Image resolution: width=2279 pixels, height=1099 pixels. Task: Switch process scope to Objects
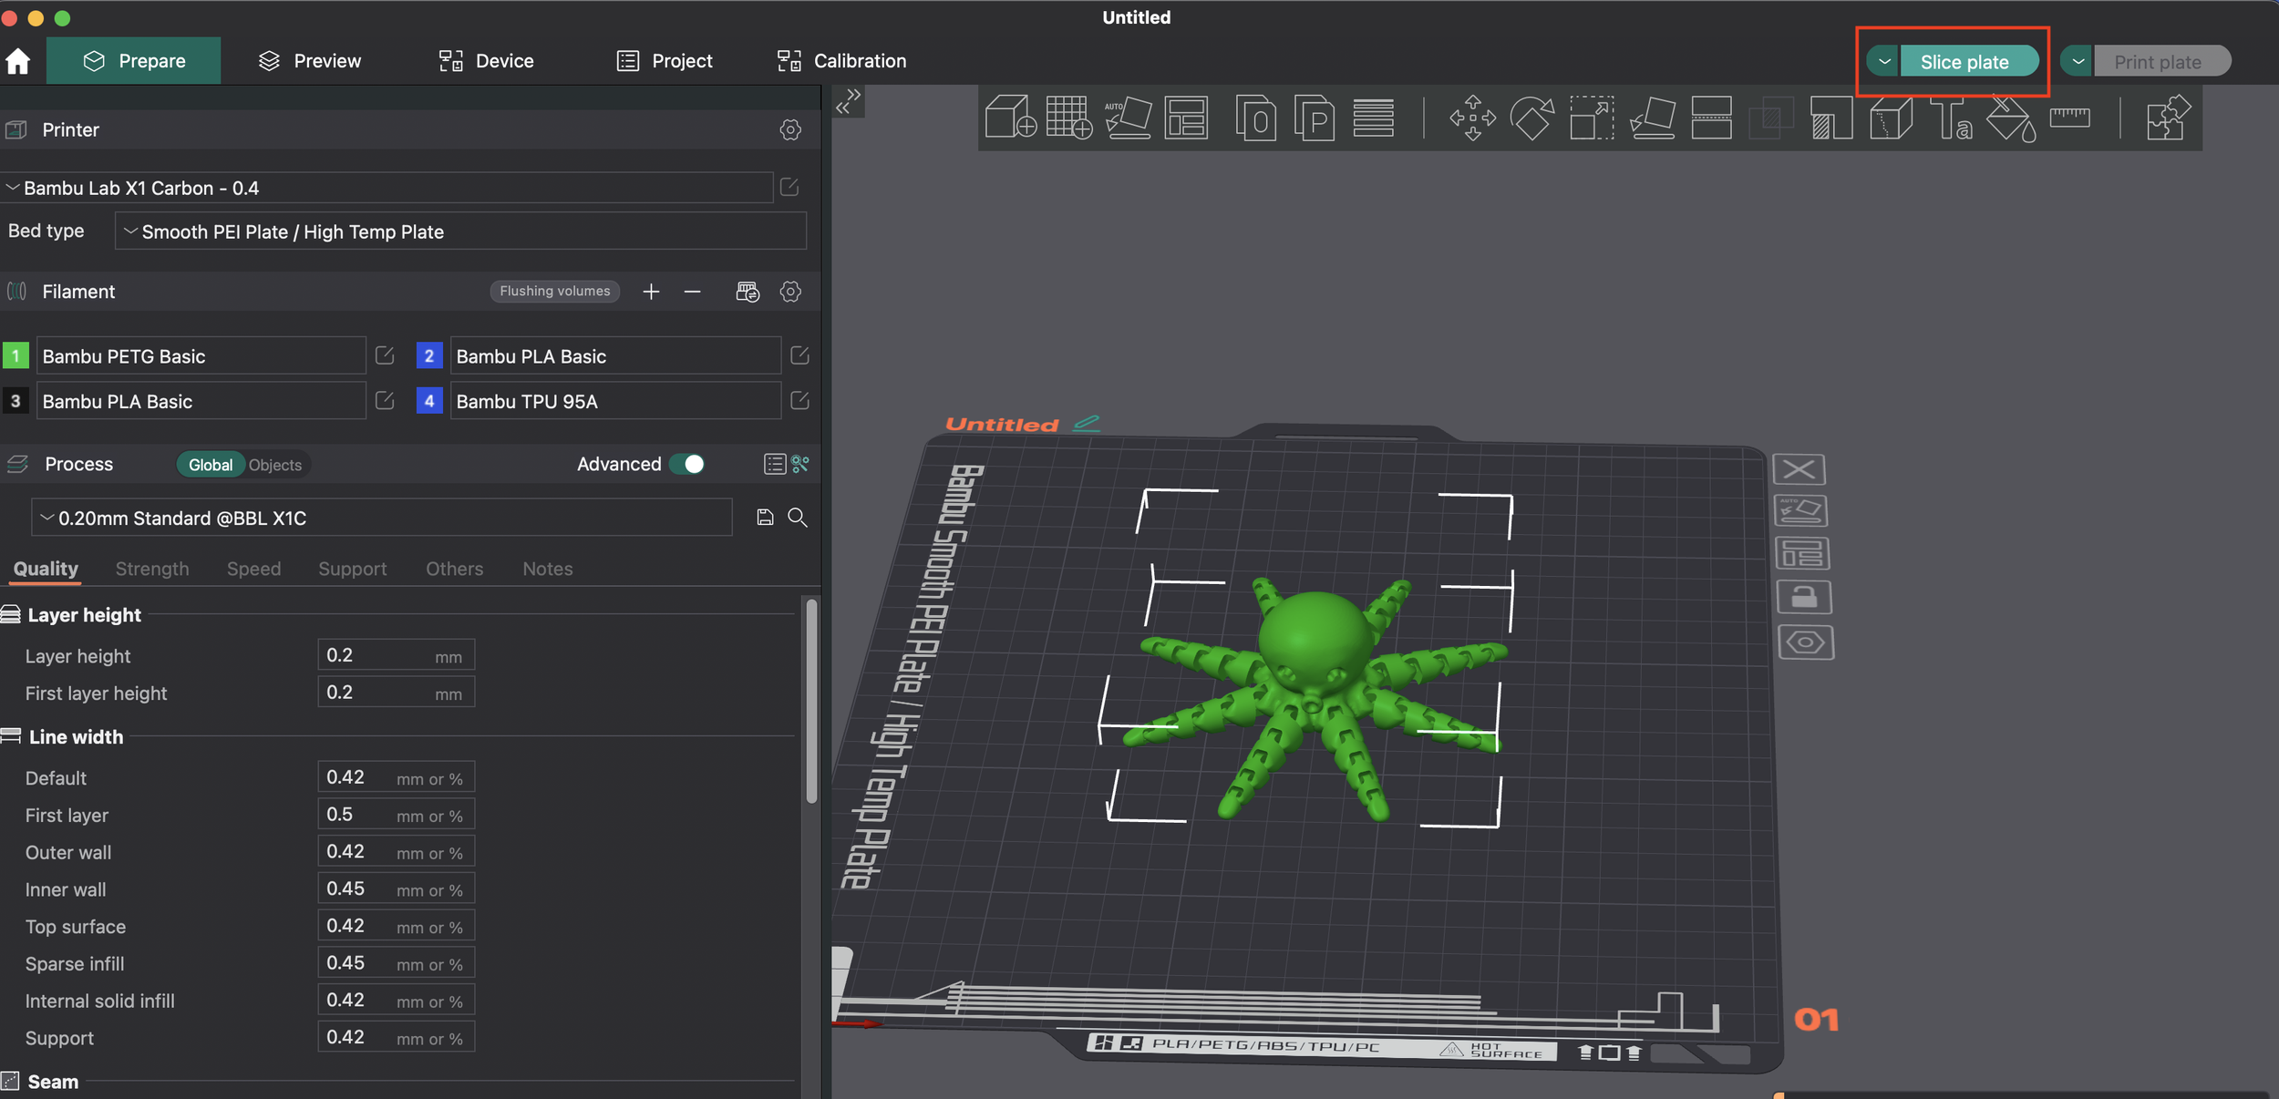[x=275, y=465]
